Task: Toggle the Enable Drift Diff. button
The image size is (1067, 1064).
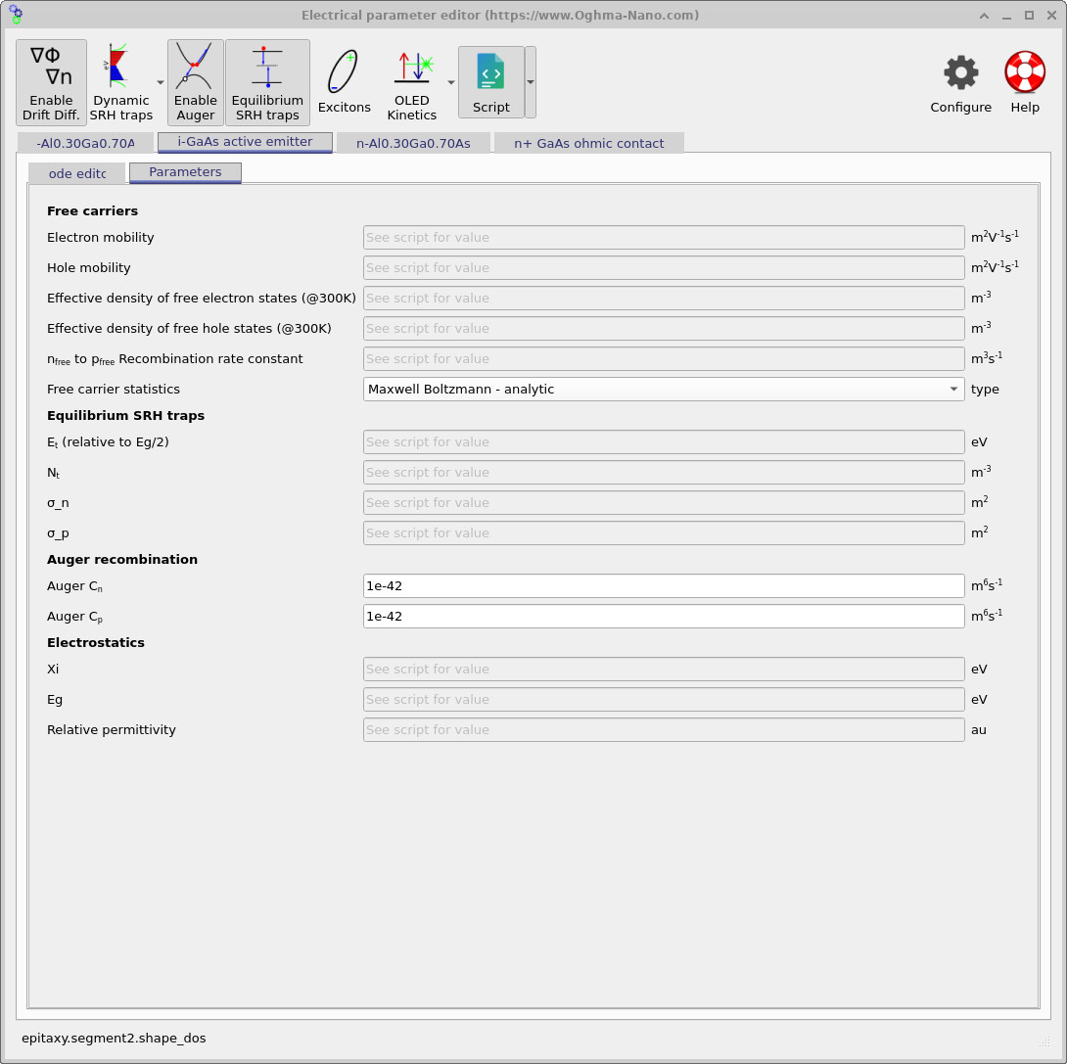Action: [51, 82]
